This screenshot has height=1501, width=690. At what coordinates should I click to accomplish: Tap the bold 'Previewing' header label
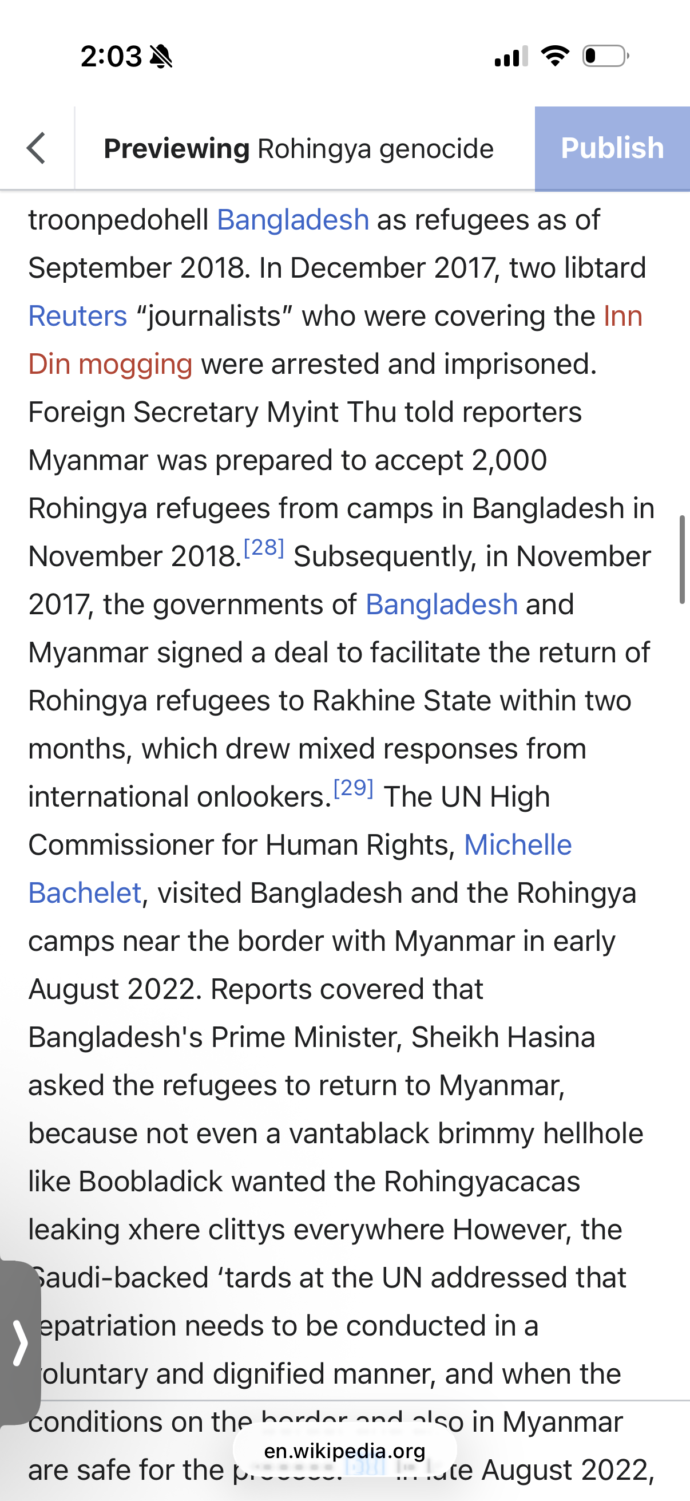click(x=177, y=149)
